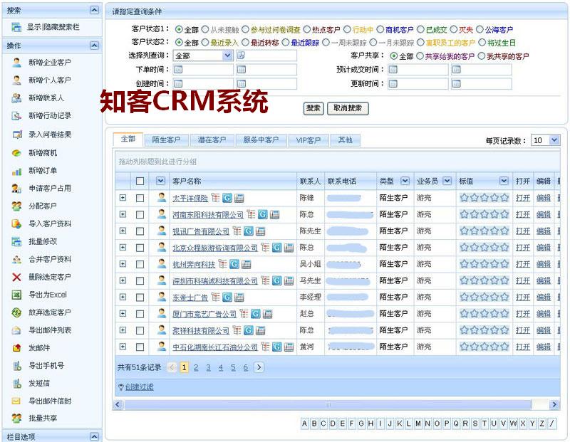Image resolution: width=570 pixels, height=442 pixels.
Task: Click the next page arrow button
Action: (259, 367)
